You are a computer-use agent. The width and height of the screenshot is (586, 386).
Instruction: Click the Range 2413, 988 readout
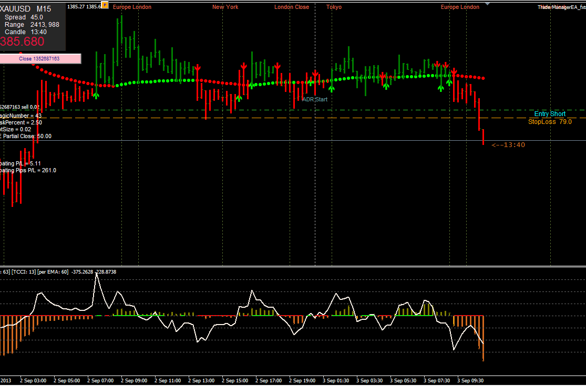coord(32,25)
